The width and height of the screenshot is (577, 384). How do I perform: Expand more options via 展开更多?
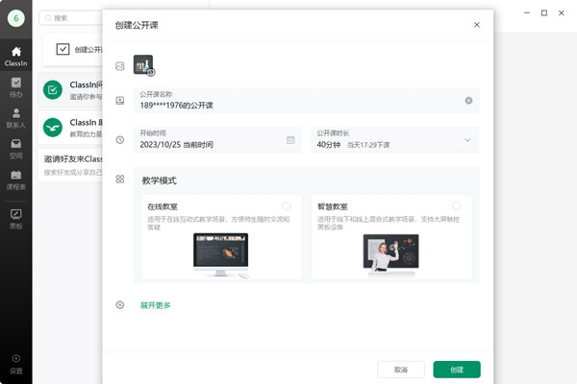pos(155,305)
